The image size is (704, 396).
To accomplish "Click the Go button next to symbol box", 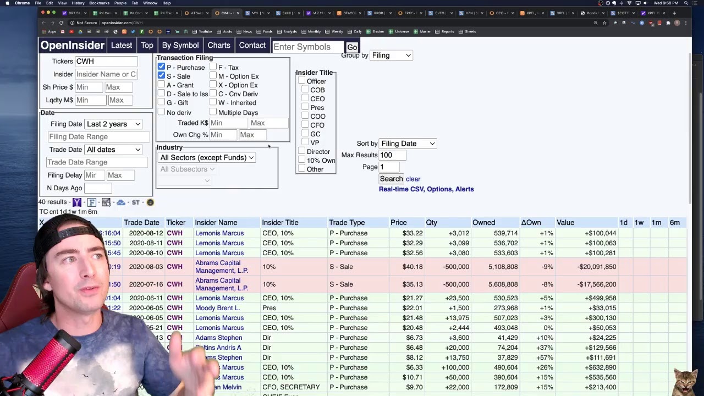I will point(352,47).
